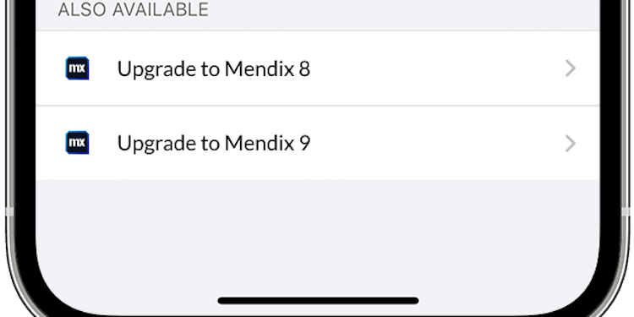
Task: Click the divider line between the two upgrade rows
Action: pyautogui.click(x=317, y=106)
